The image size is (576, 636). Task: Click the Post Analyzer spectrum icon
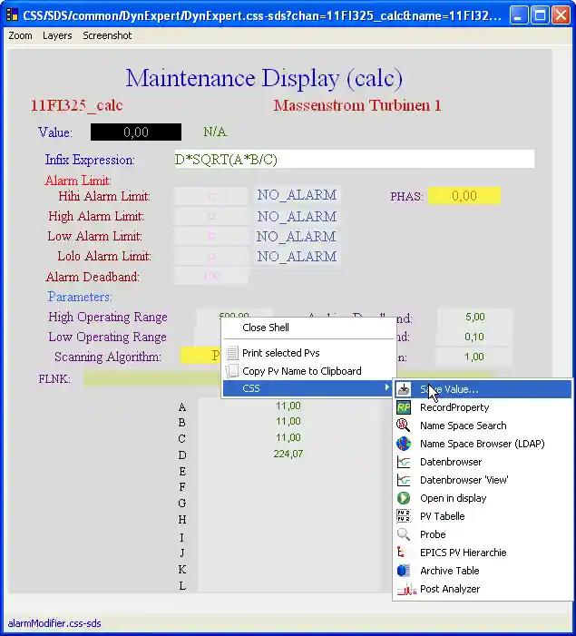[406, 589]
